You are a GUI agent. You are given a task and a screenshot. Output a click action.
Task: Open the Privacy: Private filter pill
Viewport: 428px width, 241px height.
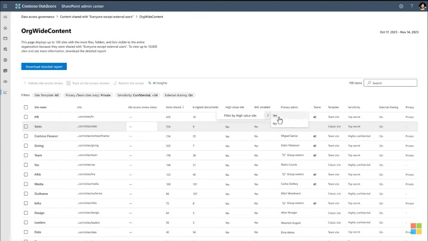pyautogui.click(x=88, y=95)
